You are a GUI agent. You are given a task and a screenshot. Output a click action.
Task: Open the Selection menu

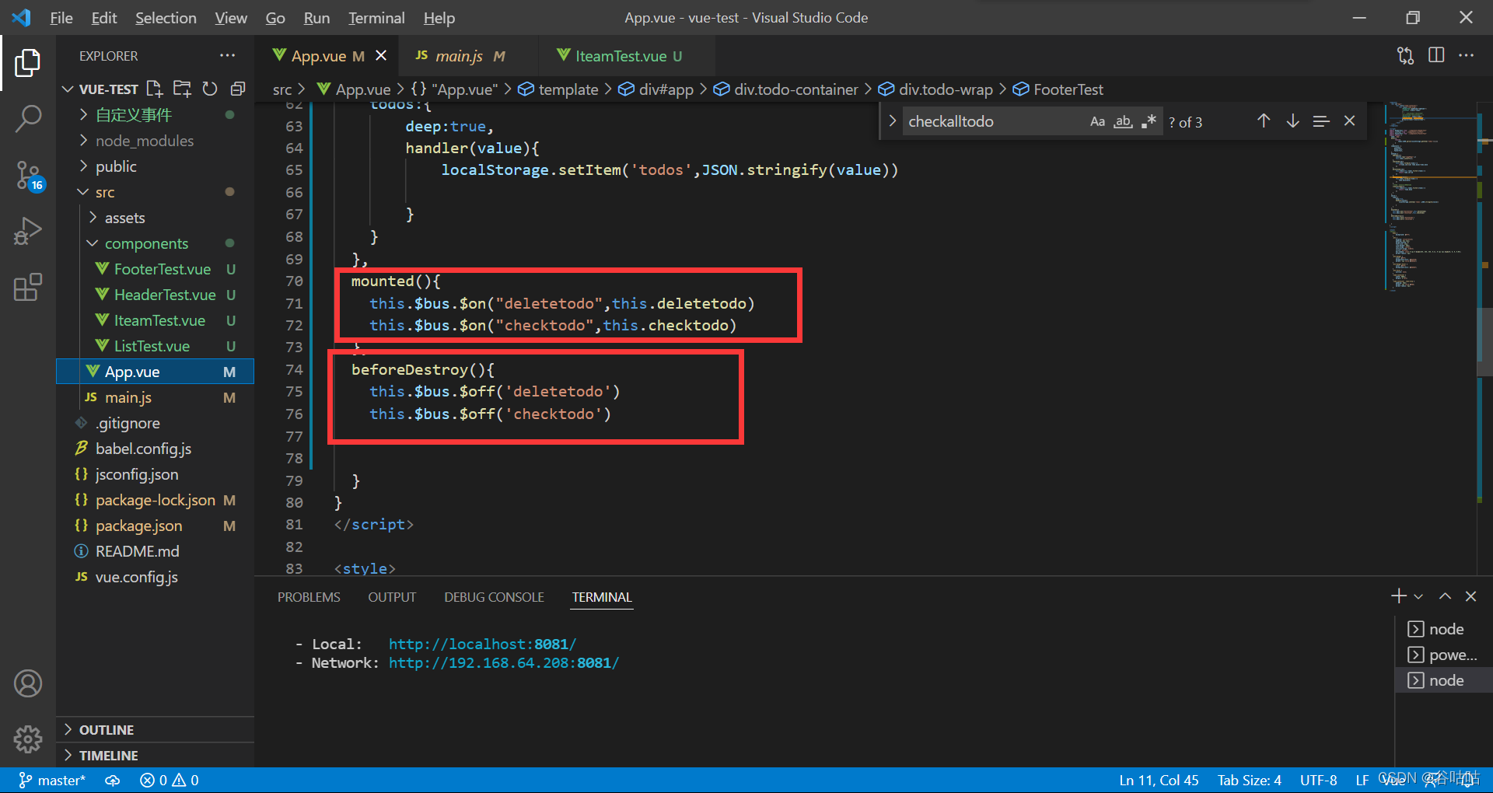coord(166,17)
